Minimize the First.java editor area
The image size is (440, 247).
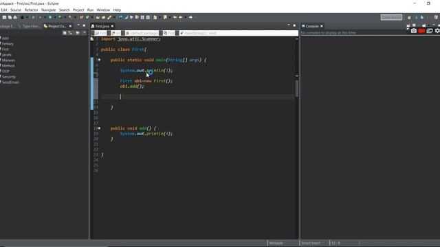click(289, 25)
